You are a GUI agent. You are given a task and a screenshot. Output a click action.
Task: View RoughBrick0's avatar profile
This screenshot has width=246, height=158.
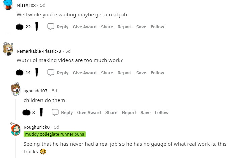tap(15, 129)
